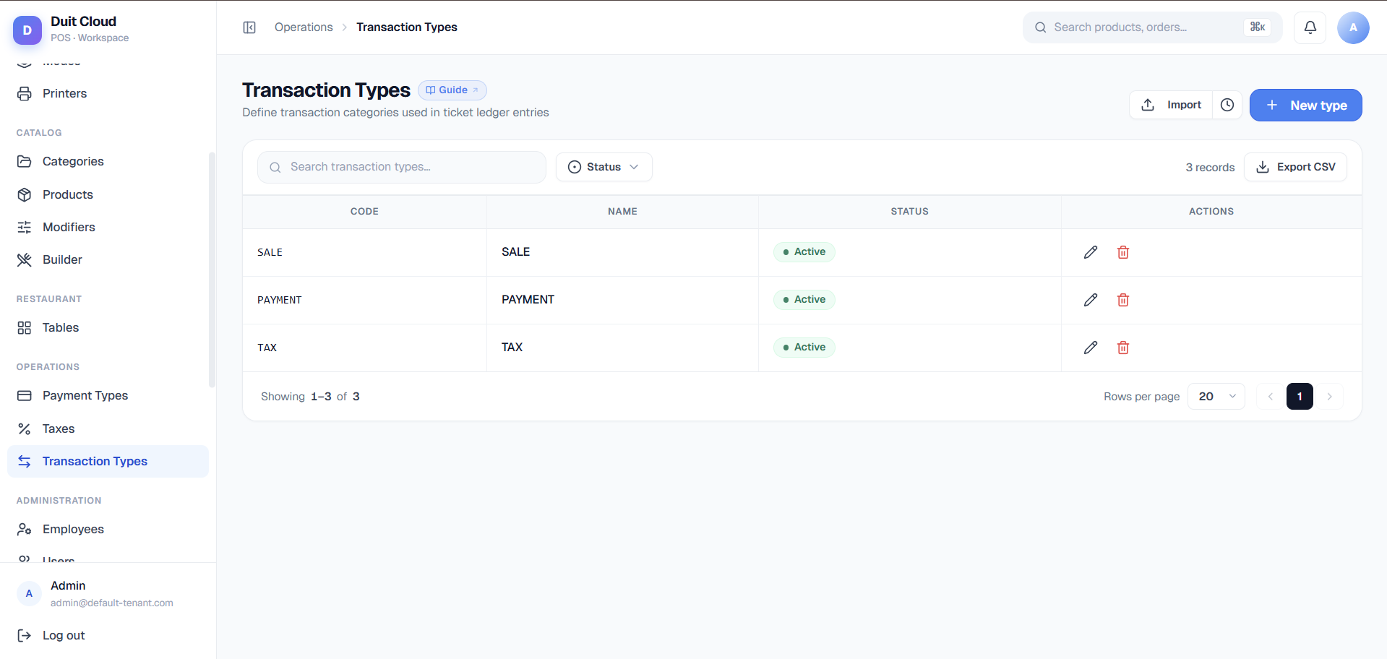This screenshot has height=659, width=1387.
Task: Open Employees in sidebar
Action: click(x=108, y=529)
